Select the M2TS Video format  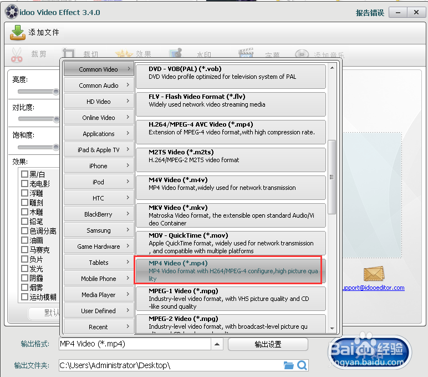point(231,160)
